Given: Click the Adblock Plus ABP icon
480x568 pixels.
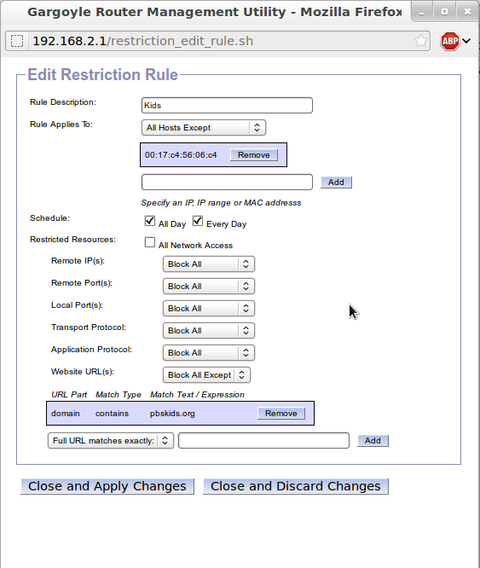Looking at the screenshot, I should (449, 41).
